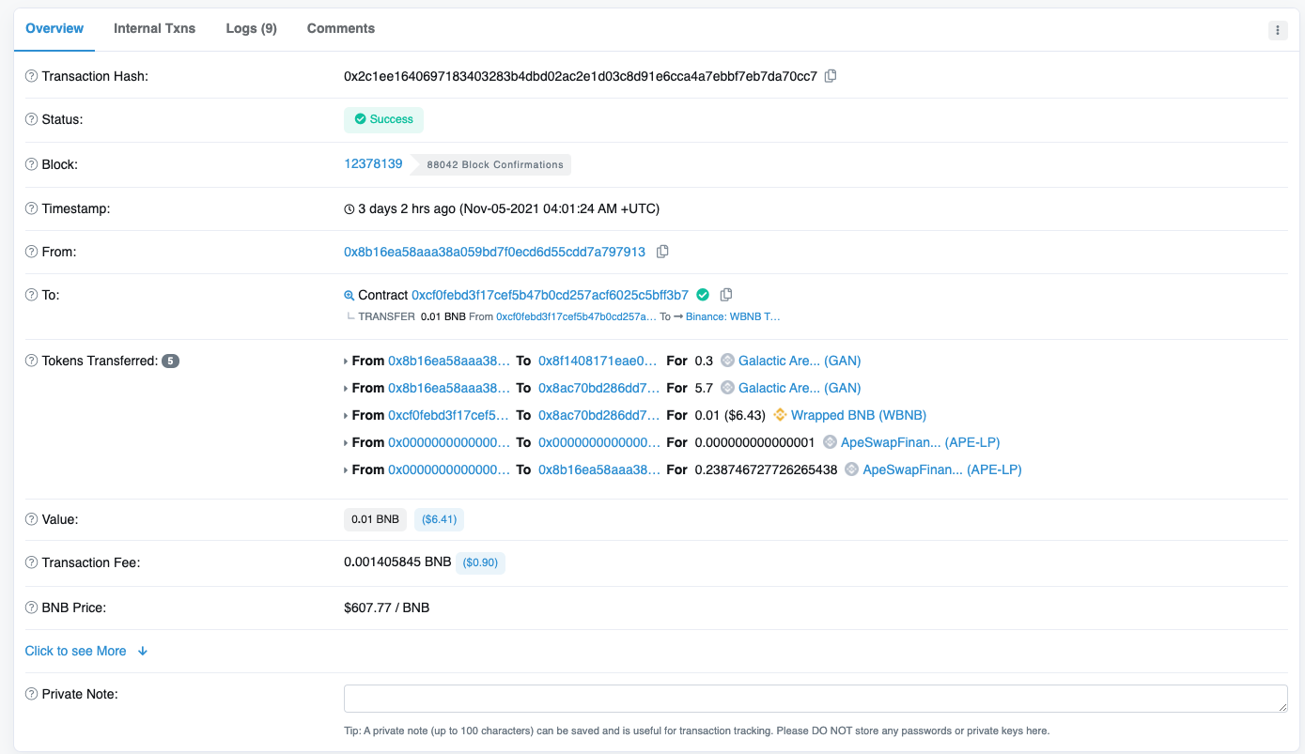The height and width of the screenshot is (754, 1305).
Task: Click the $6.41 value price badge
Action: coord(440,519)
